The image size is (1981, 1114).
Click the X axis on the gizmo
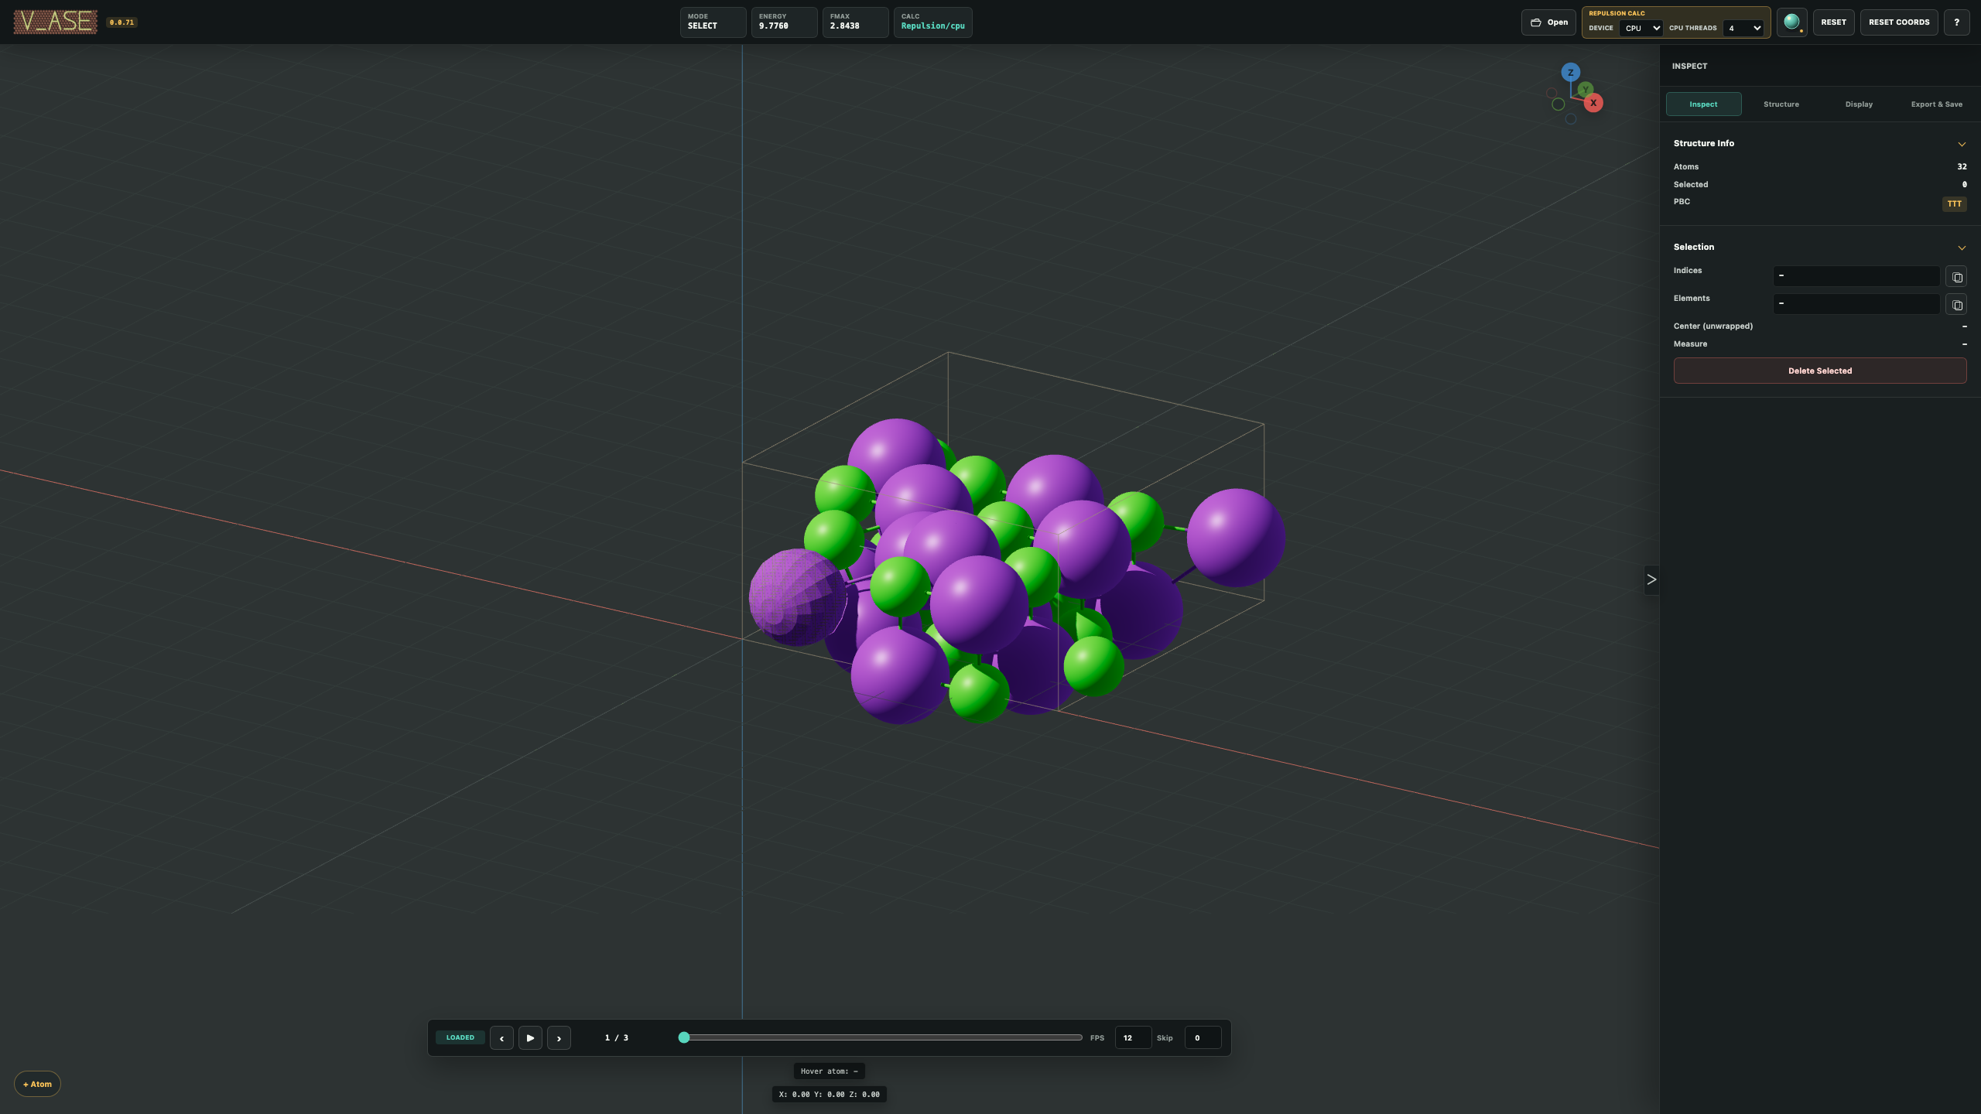click(x=1593, y=103)
